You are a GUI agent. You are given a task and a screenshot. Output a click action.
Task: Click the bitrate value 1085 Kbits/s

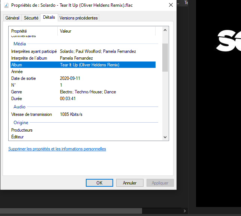71,114
